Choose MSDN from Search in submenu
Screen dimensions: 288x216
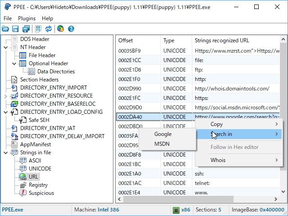(x=167, y=144)
